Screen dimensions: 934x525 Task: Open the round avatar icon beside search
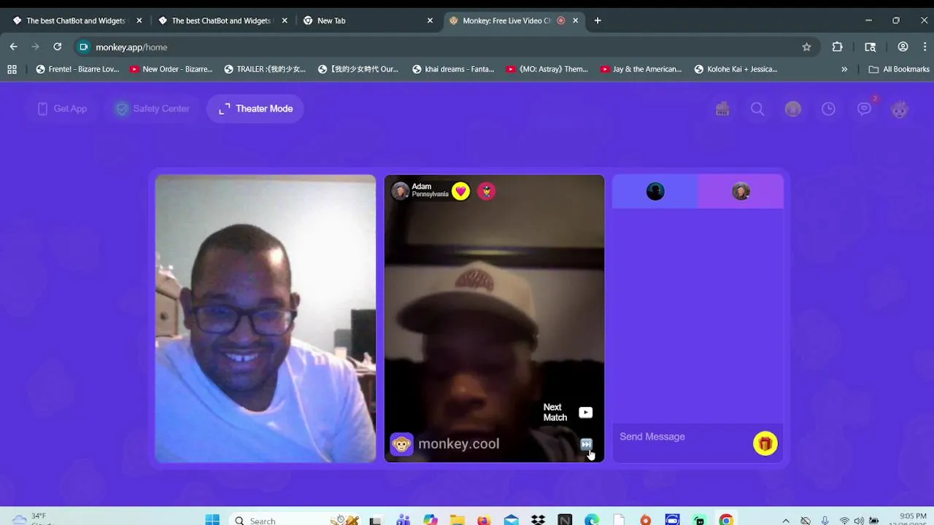pyautogui.click(x=793, y=109)
